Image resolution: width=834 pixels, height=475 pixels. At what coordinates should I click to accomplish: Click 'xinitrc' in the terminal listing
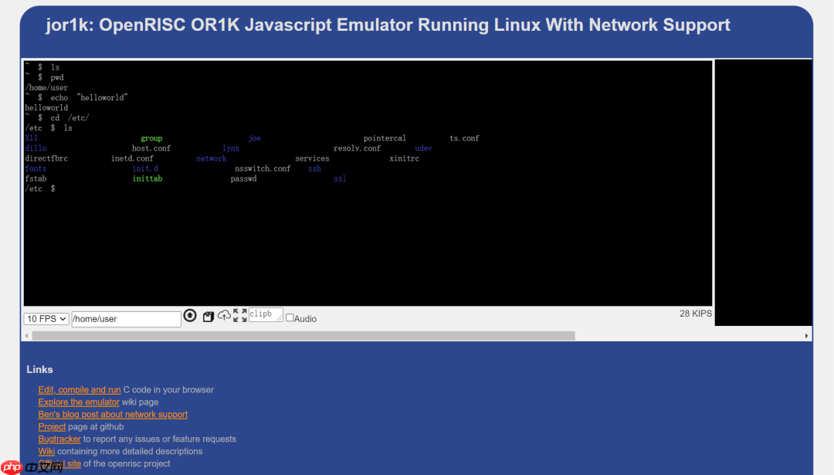(404, 158)
